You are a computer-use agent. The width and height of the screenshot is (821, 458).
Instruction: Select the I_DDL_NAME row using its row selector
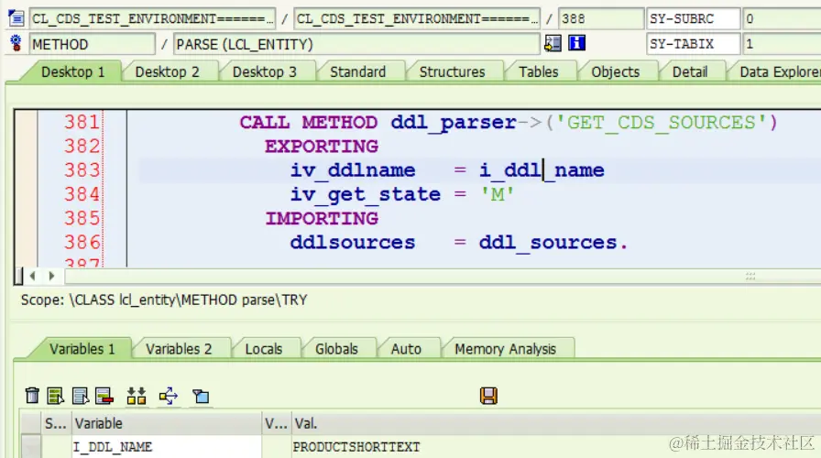pos(30,446)
